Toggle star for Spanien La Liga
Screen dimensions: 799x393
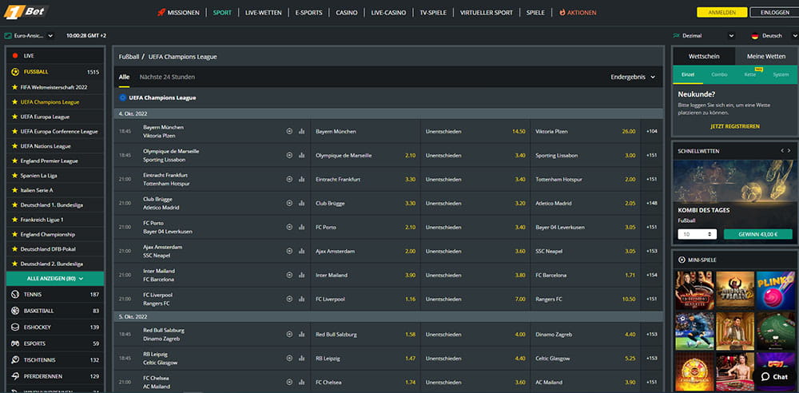(x=14, y=176)
